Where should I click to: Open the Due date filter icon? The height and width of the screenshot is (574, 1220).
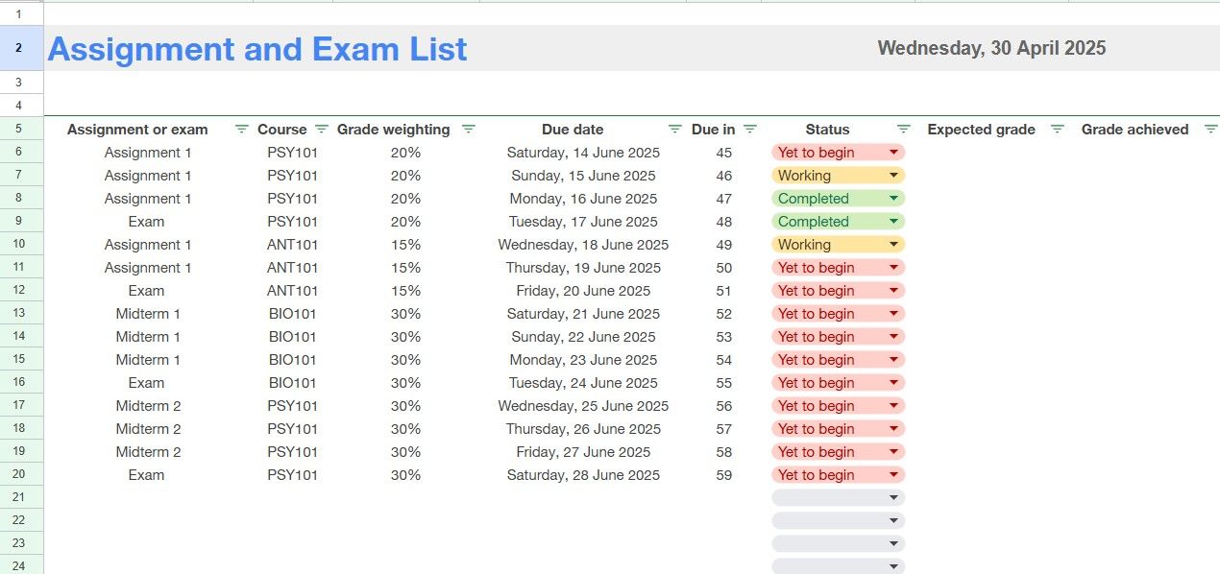coord(674,129)
